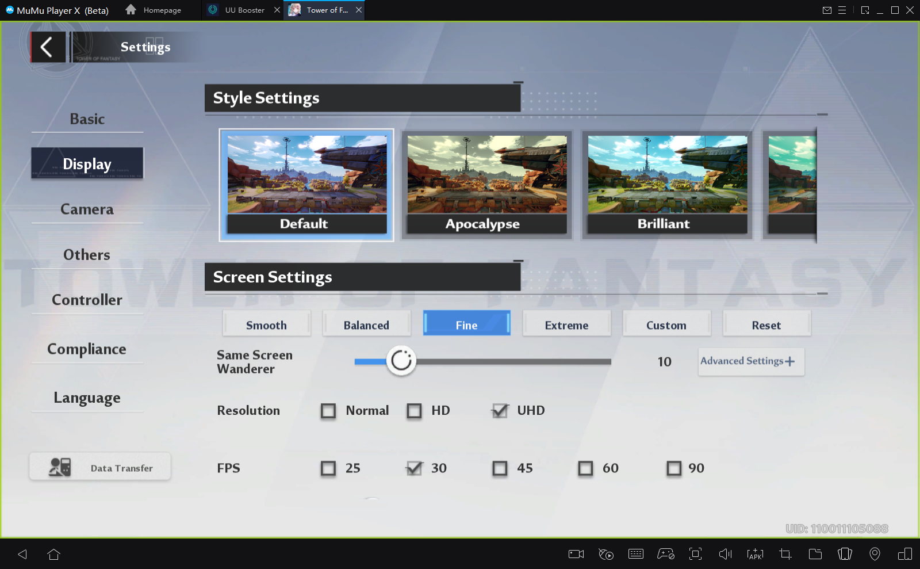This screenshot has height=569, width=920.
Task: Open the shared folder icon
Action: point(815,554)
